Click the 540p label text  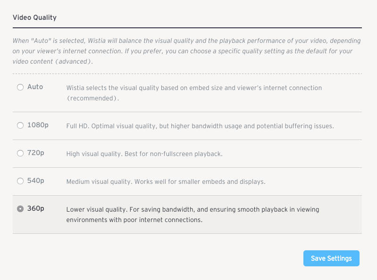[35, 181]
